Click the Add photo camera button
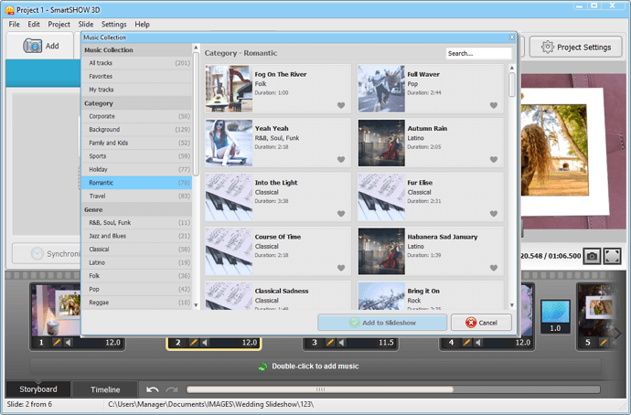The height and width of the screenshot is (415, 631). pos(40,46)
